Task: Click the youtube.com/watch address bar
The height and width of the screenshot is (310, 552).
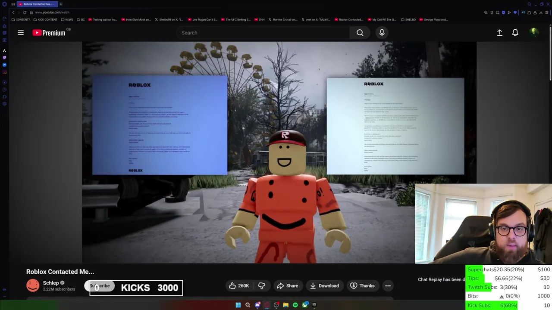Action: tap(52, 12)
